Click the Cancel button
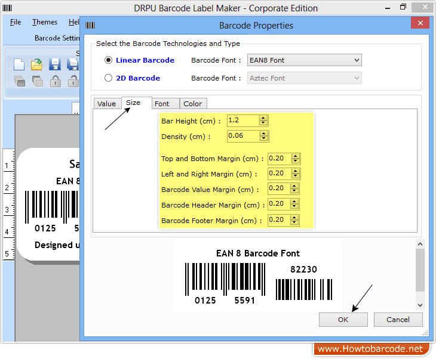Screen dimensions: 436x359 pos(398,320)
